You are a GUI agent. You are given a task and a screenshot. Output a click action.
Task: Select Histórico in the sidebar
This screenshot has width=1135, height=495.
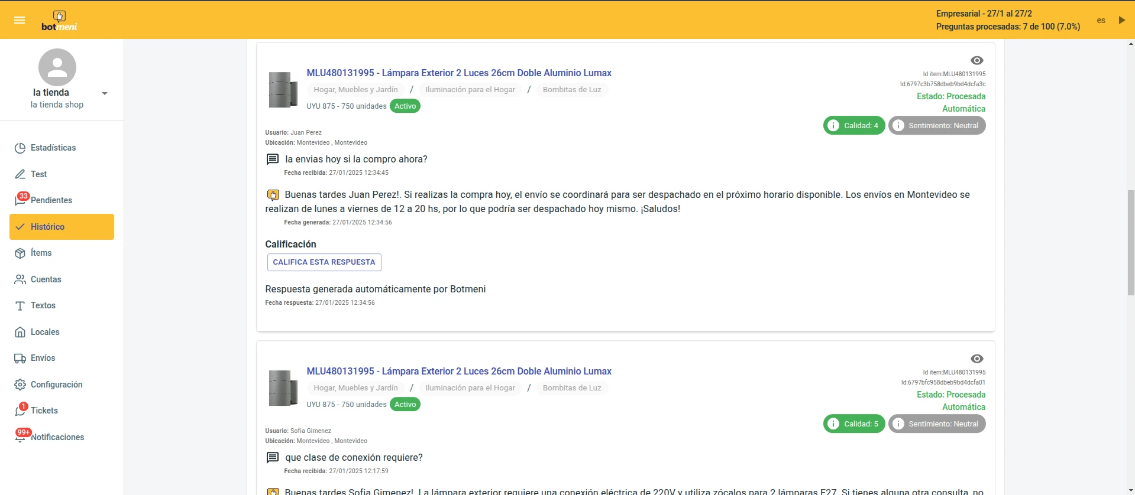point(62,227)
